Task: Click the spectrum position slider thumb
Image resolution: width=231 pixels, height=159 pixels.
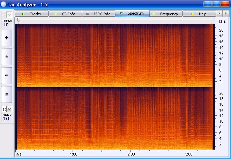Action: pos(18,20)
